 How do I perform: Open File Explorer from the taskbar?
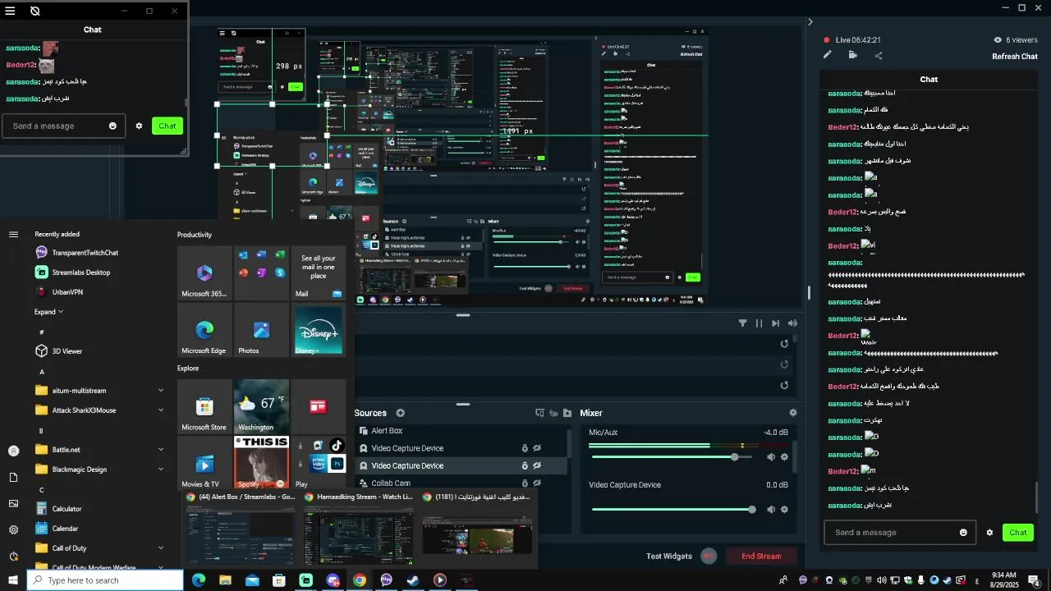pyautogui.click(x=225, y=580)
